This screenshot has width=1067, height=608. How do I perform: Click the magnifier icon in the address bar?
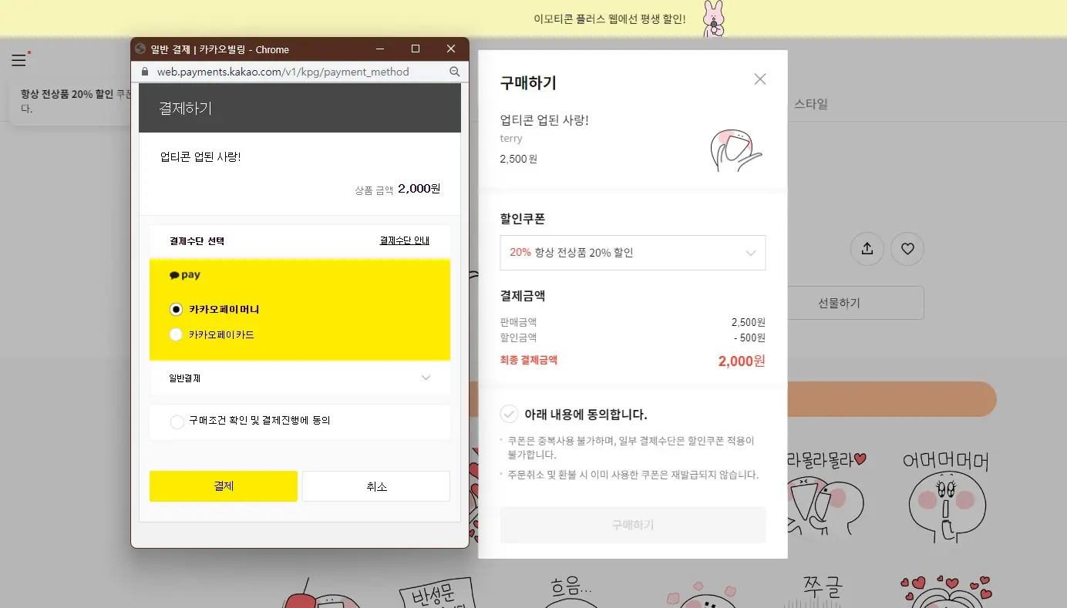pyautogui.click(x=454, y=71)
